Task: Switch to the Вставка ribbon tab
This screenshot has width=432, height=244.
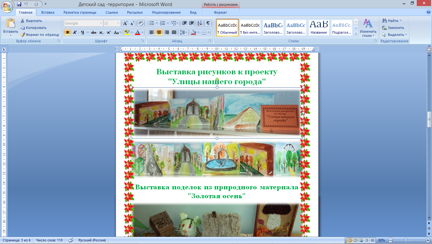Action: click(48, 12)
